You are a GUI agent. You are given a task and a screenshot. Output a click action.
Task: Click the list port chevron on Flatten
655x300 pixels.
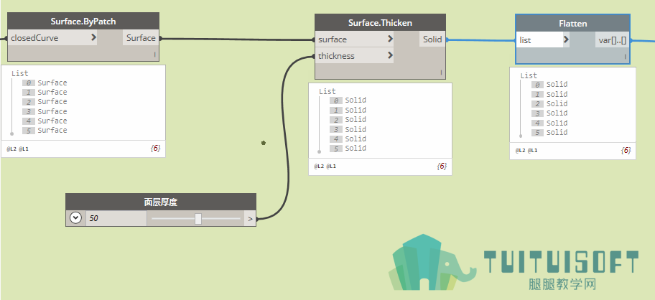[x=566, y=39]
